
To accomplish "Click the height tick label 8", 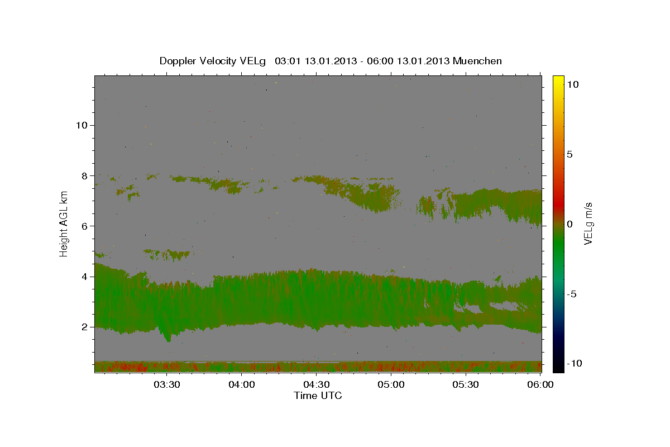I will coord(85,175).
